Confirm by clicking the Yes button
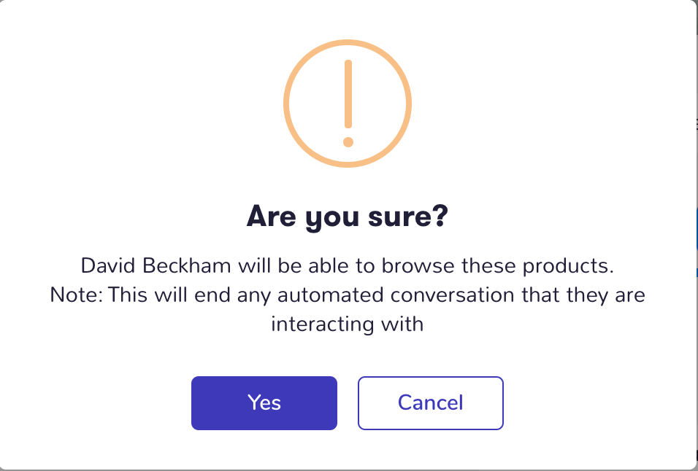 tap(264, 403)
